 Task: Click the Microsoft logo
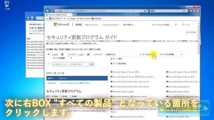point(62,24)
